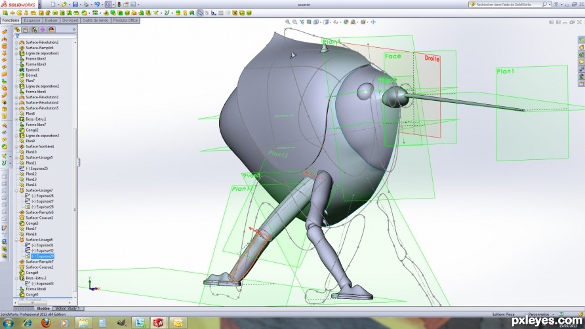Open the New document dropdown arrow
Screen dimensions: 585x329
[58, 5]
